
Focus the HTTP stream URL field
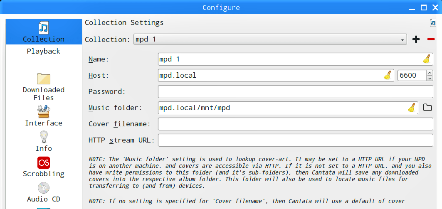click(295, 140)
